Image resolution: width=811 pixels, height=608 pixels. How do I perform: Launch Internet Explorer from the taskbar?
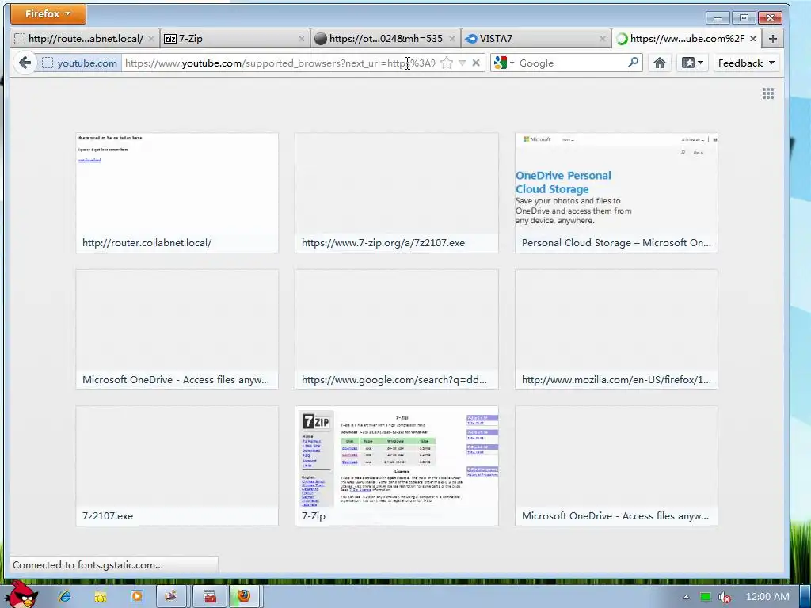(x=65, y=596)
